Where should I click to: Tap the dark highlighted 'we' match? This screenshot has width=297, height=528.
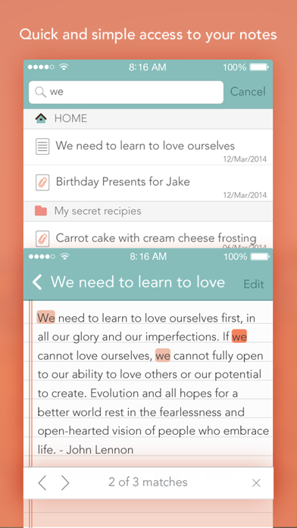pos(239,336)
